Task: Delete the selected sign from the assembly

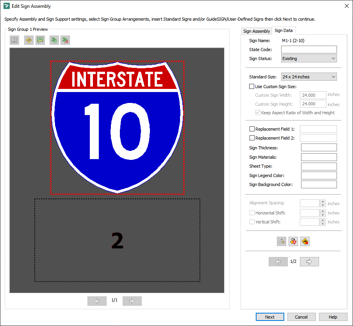Action: coord(305,241)
